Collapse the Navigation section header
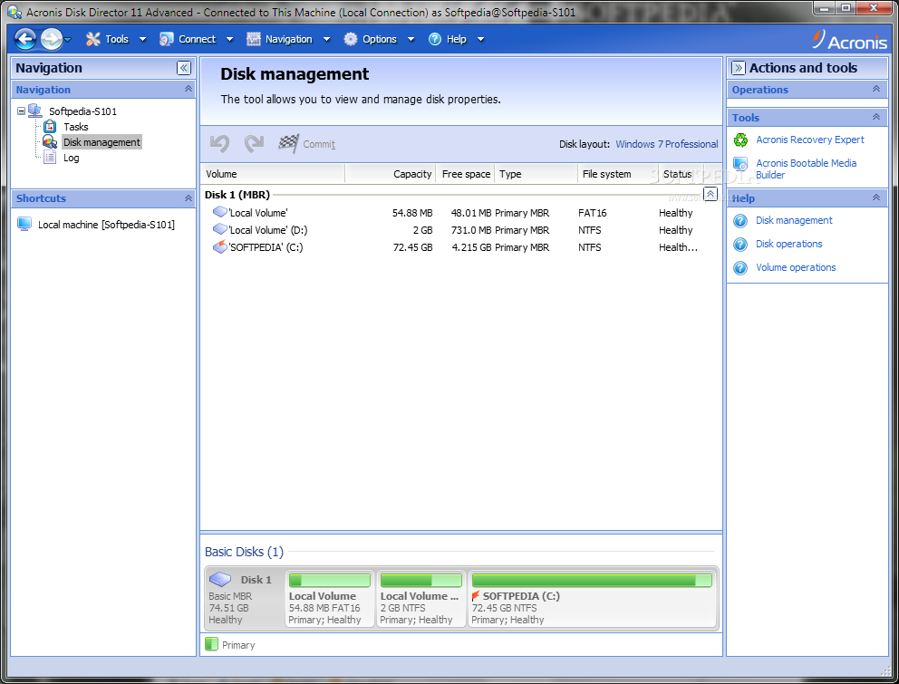The width and height of the screenshot is (899, 684). point(188,90)
